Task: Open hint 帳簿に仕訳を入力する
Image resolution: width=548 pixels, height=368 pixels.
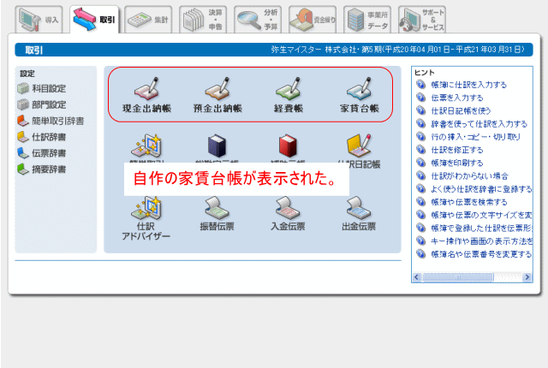Action: [x=468, y=85]
